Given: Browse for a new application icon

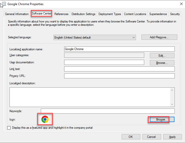Looking at the screenshot, I should point(162,120).
